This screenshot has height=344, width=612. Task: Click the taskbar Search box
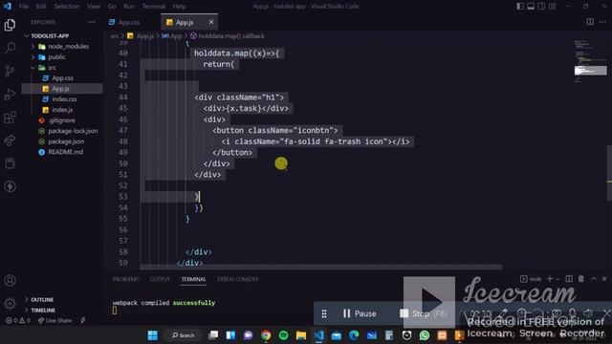pos(183,335)
